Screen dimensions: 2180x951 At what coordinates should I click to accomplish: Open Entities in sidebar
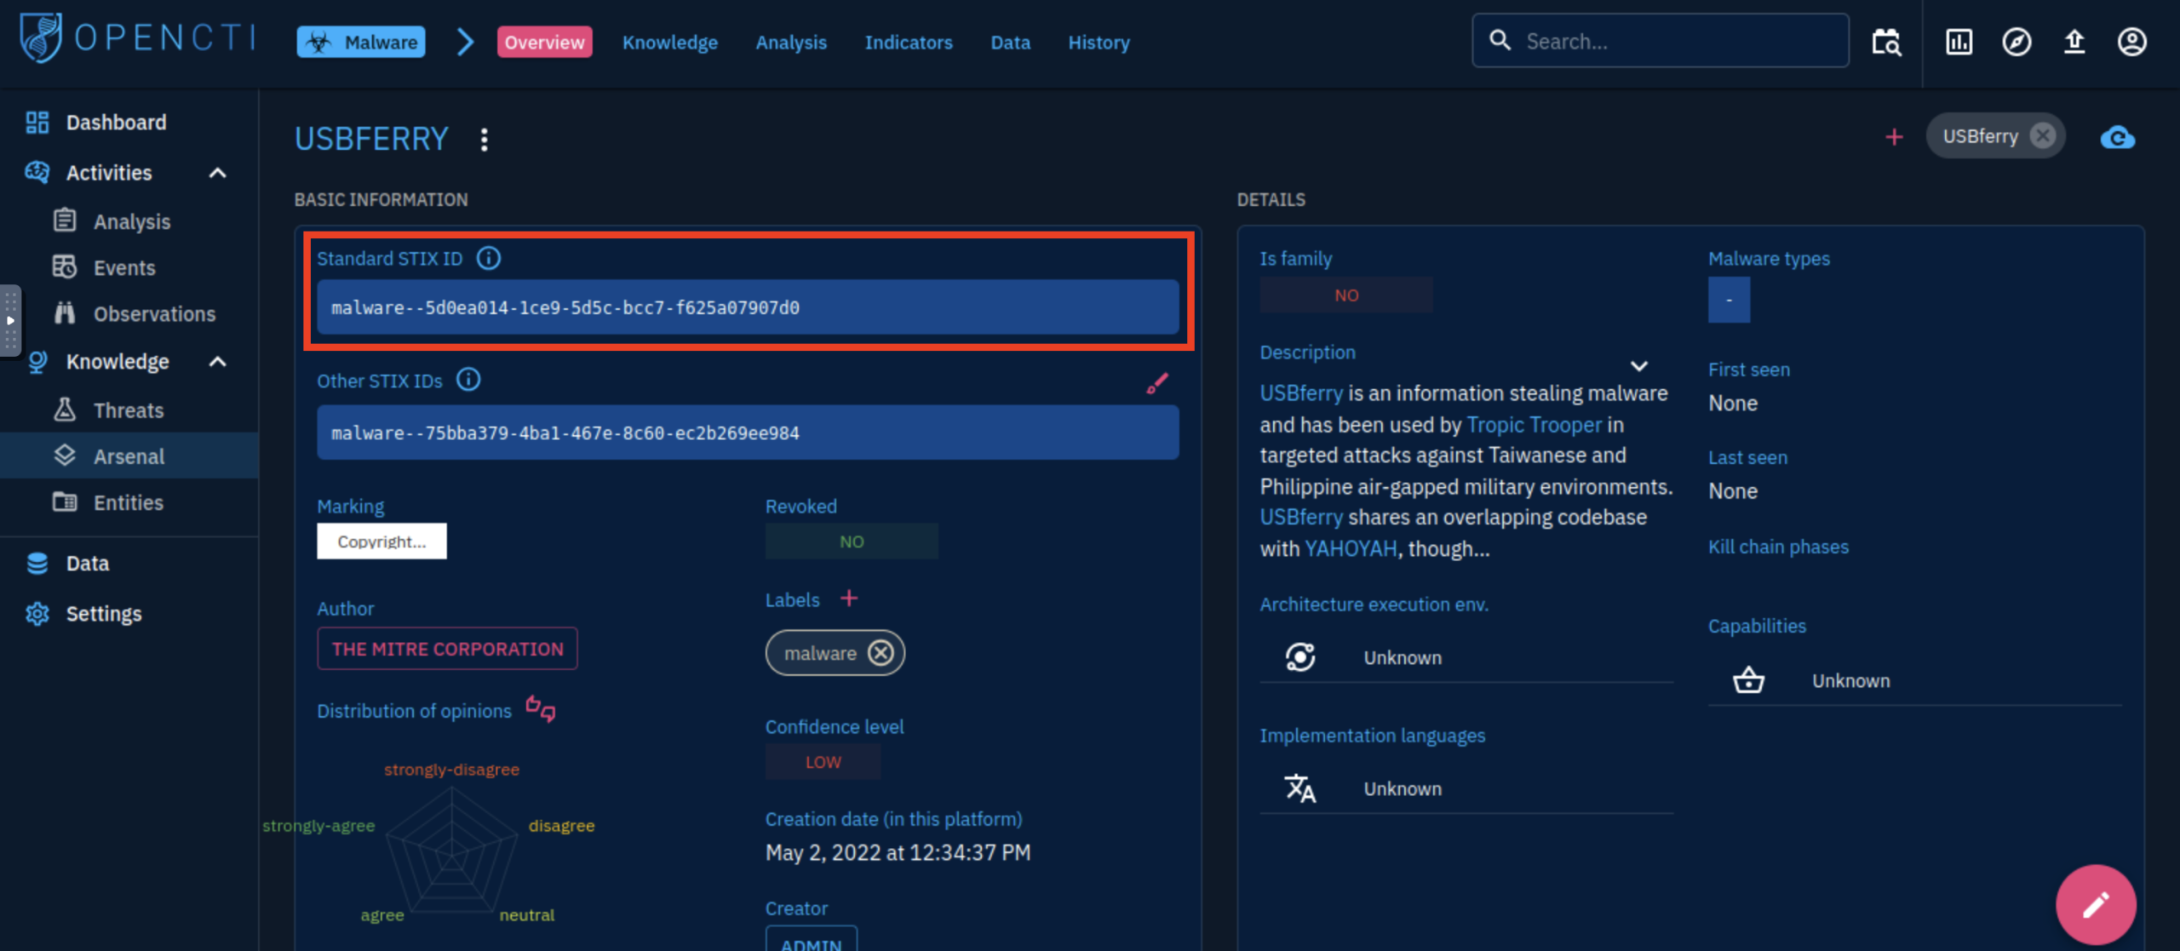tap(129, 502)
